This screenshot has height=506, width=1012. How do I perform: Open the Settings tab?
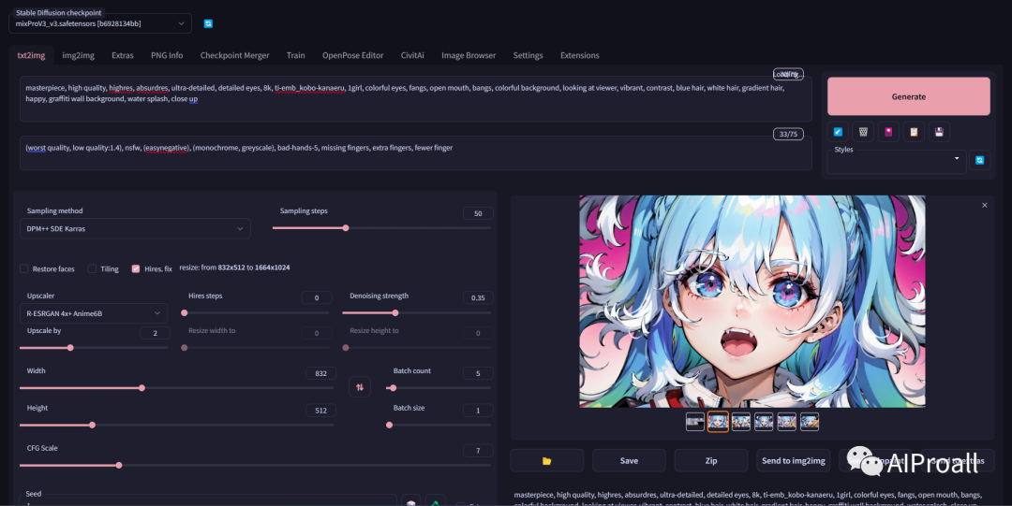coord(528,55)
